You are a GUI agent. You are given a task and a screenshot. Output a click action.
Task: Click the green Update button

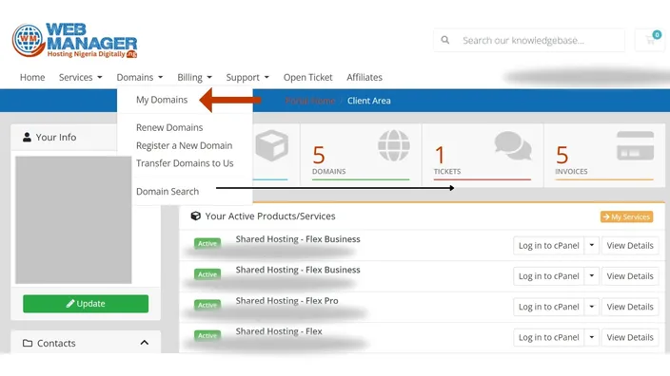pos(86,304)
